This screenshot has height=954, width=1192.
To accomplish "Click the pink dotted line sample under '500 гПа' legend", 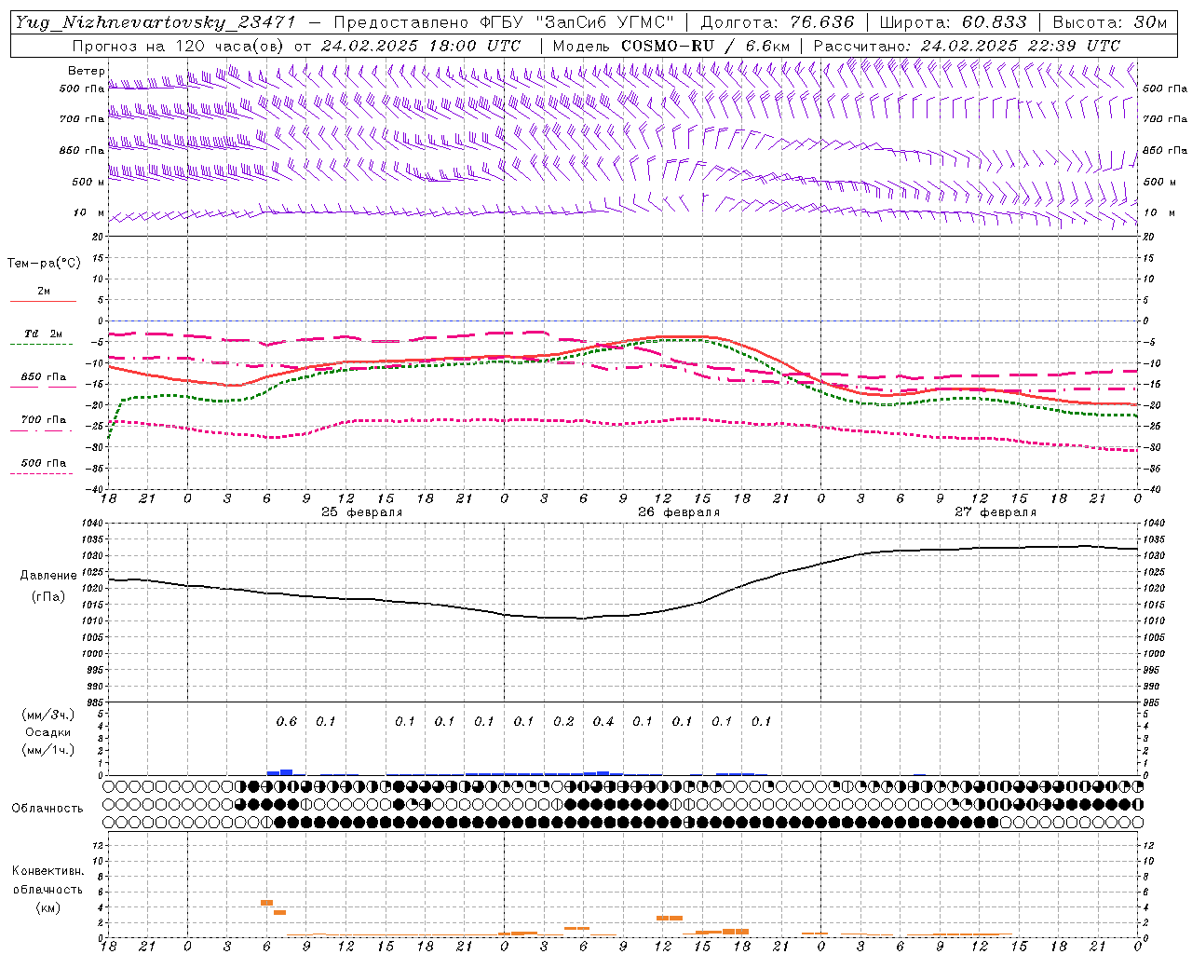I will pyautogui.click(x=42, y=473).
